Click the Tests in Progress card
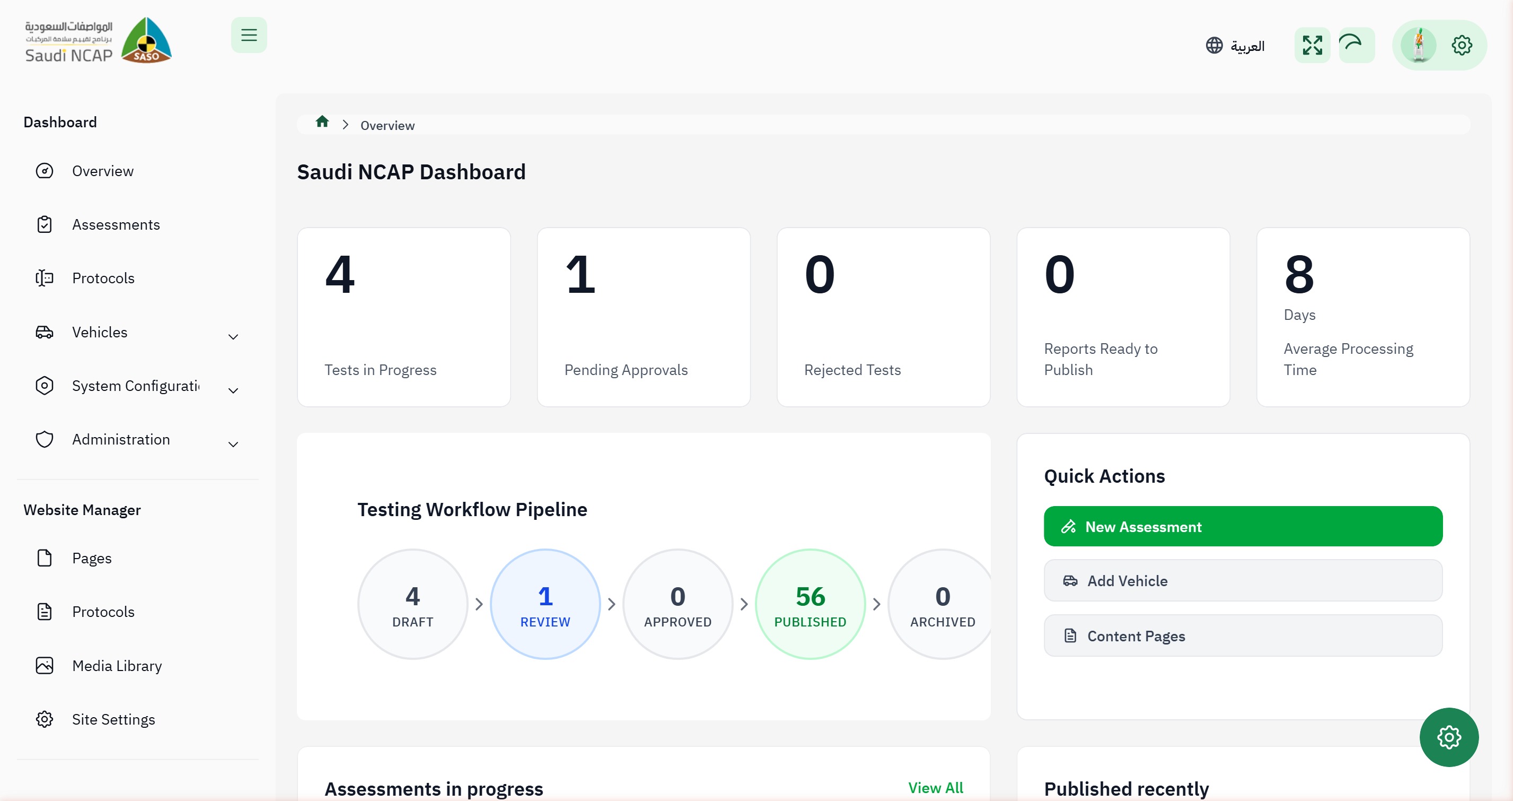The image size is (1513, 801). pos(403,317)
